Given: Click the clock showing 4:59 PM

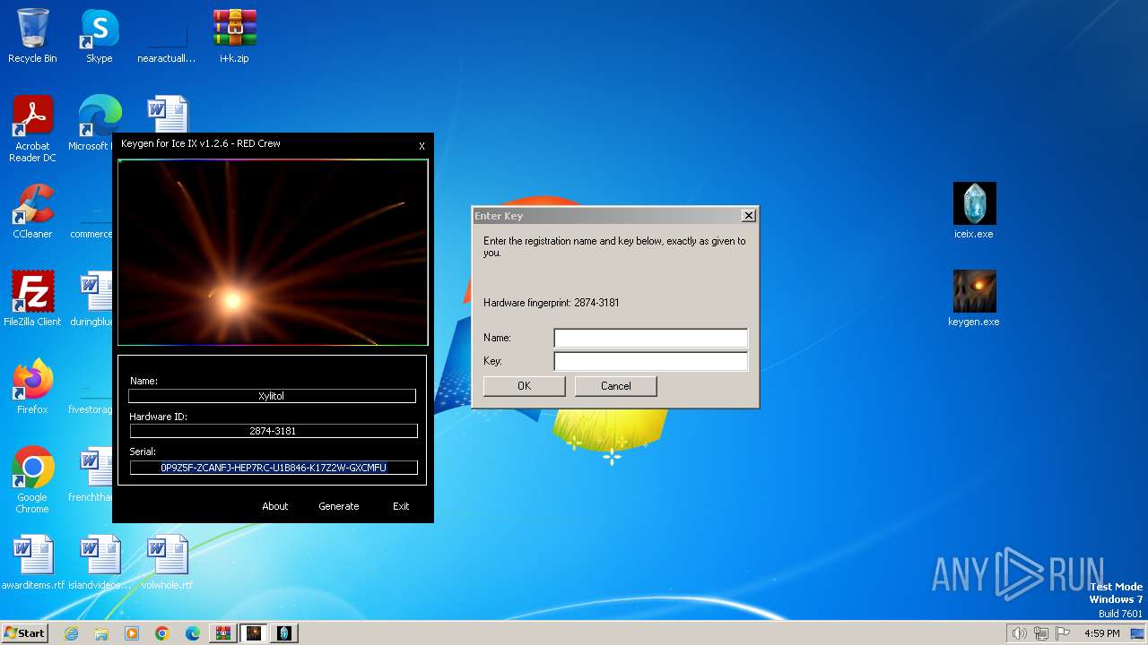Looking at the screenshot, I should tap(1101, 633).
